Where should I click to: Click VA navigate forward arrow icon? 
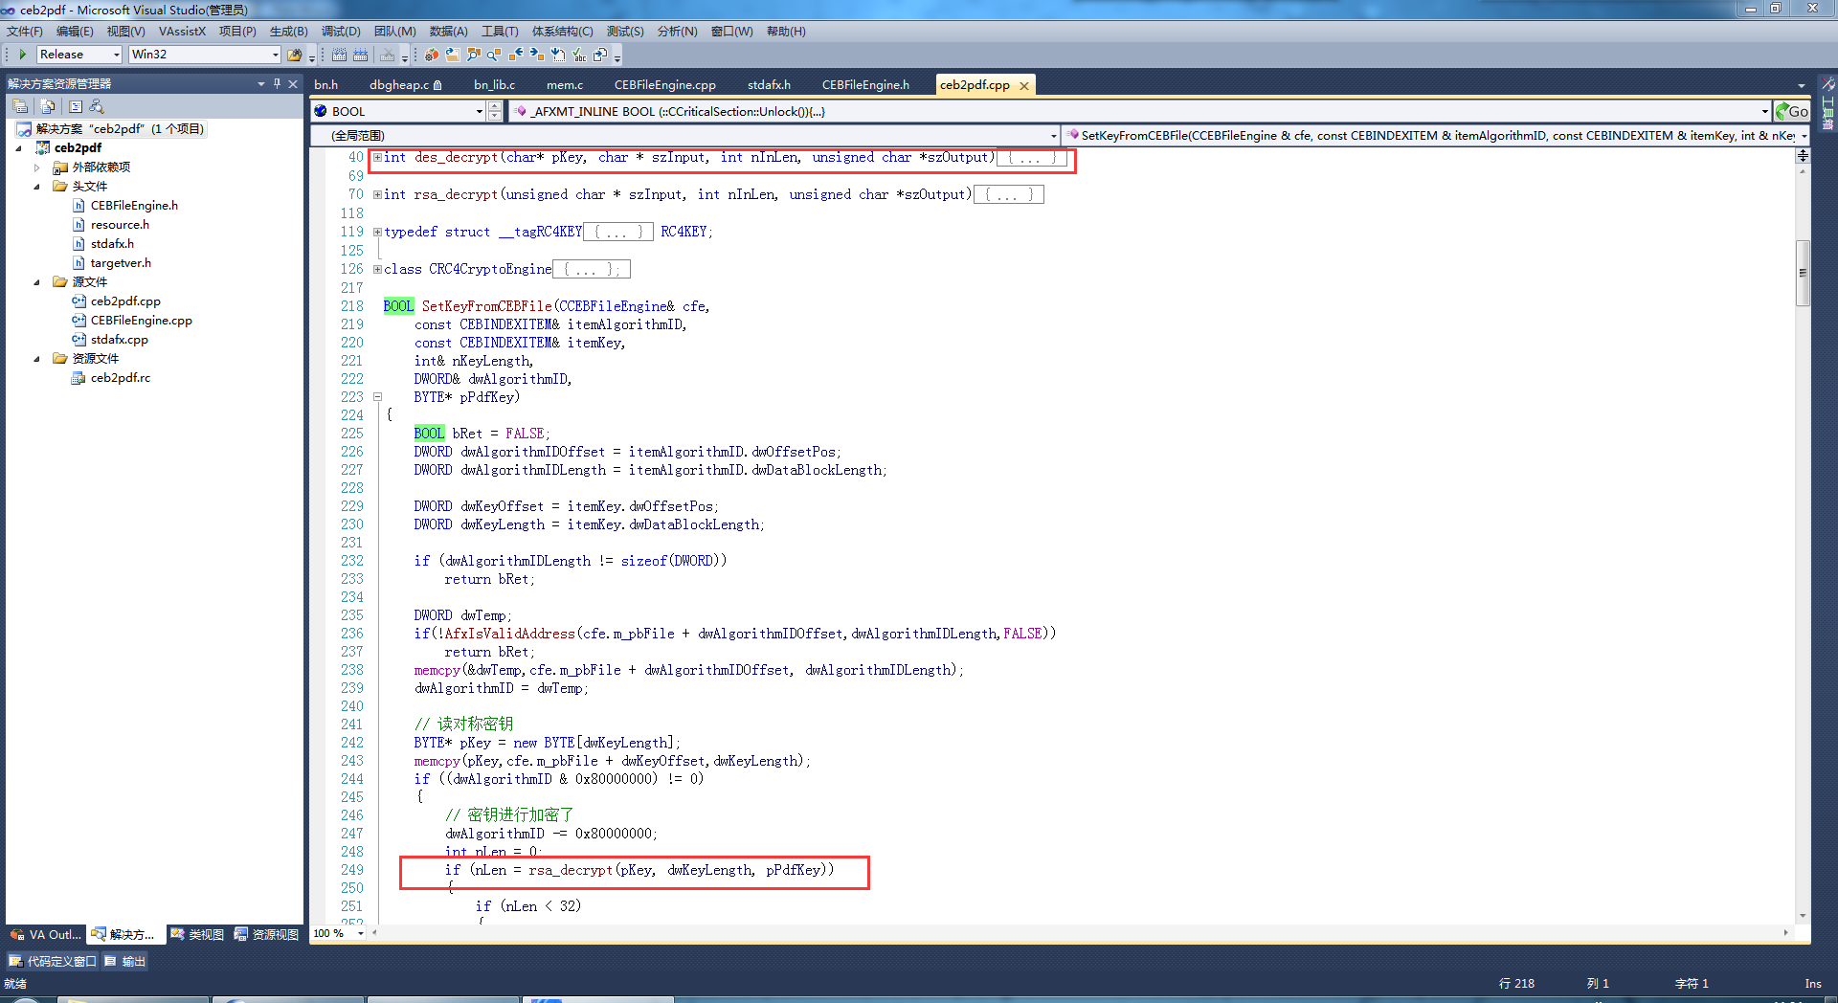coord(537,55)
